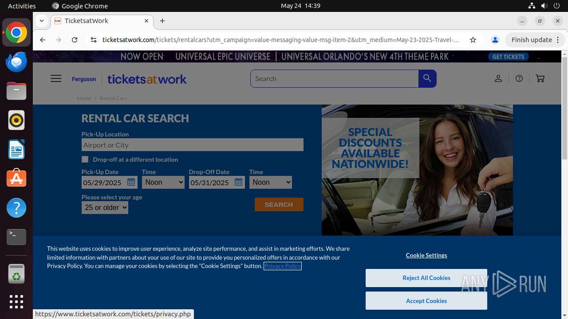Open Cookie Settings
Screen dimensions: 568x319
(426, 255)
